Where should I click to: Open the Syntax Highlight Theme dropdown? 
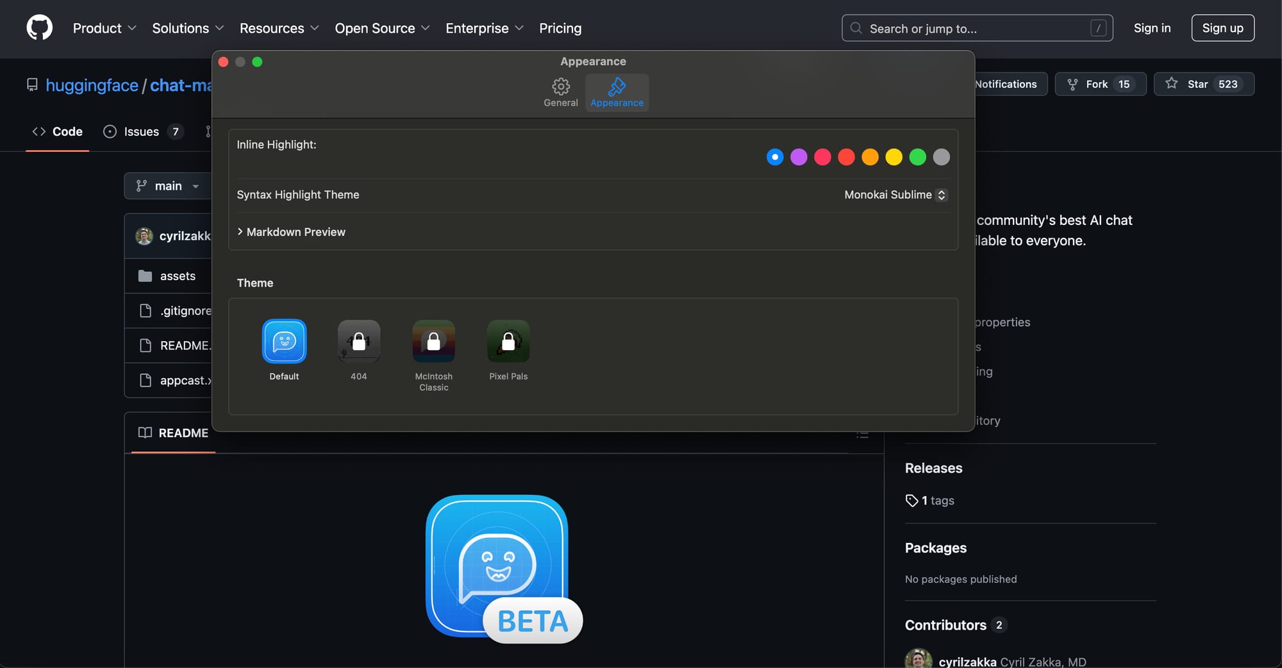point(895,195)
